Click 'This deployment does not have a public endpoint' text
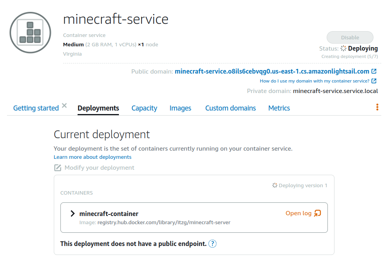This screenshot has height=260, width=391. click(133, 244)
